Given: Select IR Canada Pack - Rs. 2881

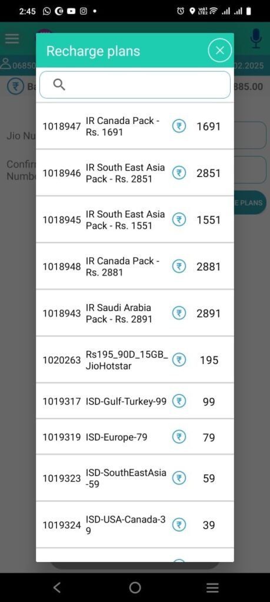Looking at the screenshot, I should point(135,266).
